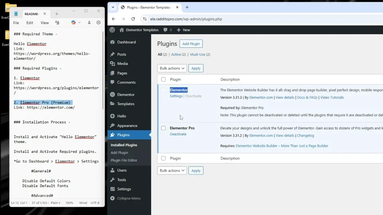Open the Posts pin icon menu
This screenshot has width=383, height=215.
(113, 54)
